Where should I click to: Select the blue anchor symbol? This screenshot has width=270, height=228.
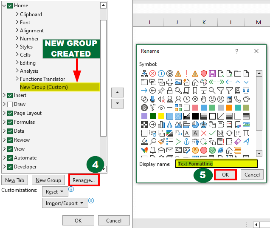[x=187, y=142]
